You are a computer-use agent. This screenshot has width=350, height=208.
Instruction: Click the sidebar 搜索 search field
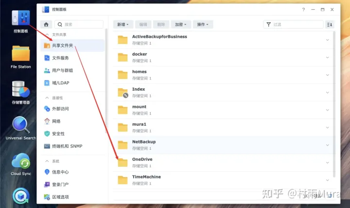[x=79, y=25]
